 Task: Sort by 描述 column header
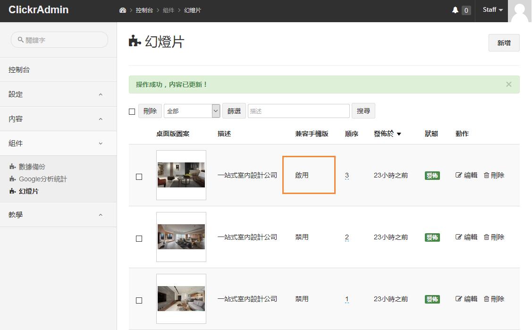coord(224,134)
